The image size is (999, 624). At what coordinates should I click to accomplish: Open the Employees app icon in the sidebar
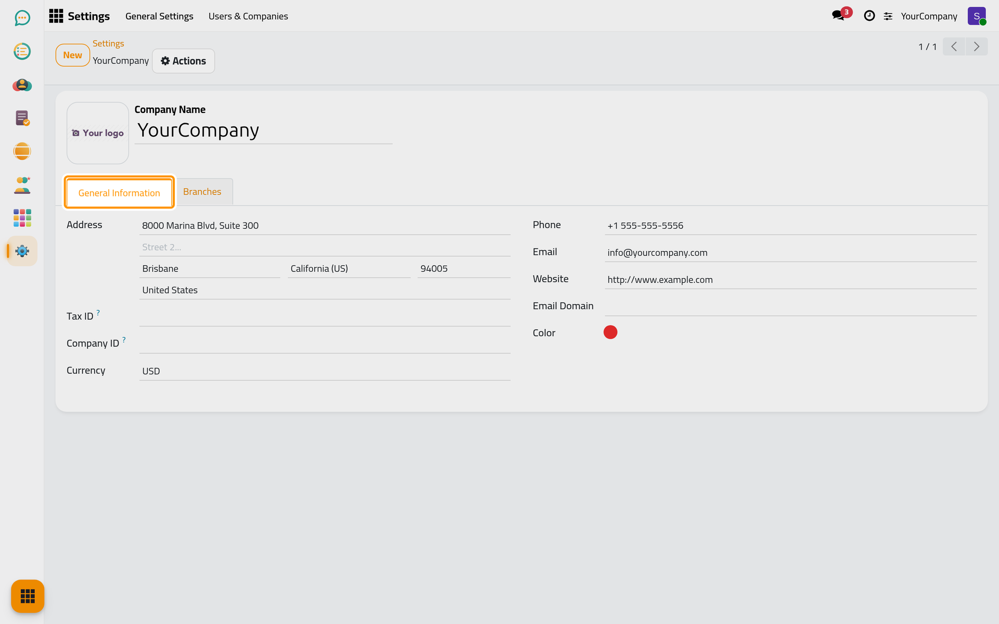(22, 185)
